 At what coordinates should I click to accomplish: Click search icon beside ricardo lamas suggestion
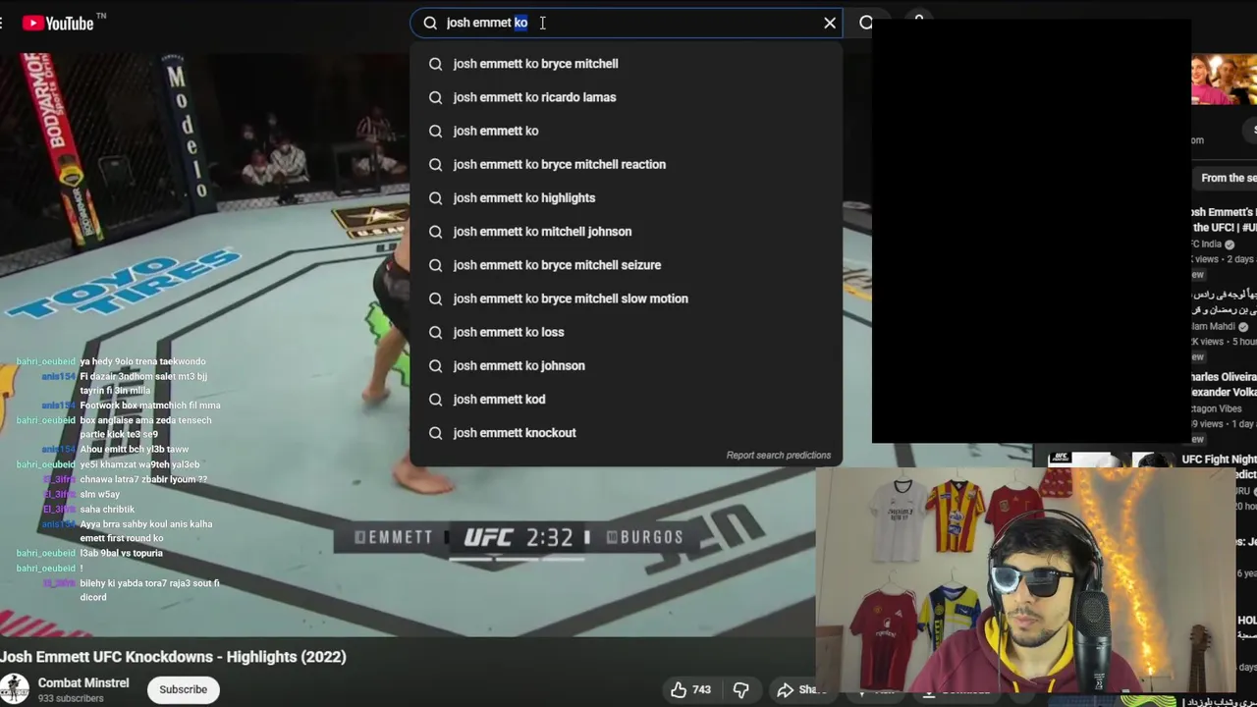coord(435,97)
